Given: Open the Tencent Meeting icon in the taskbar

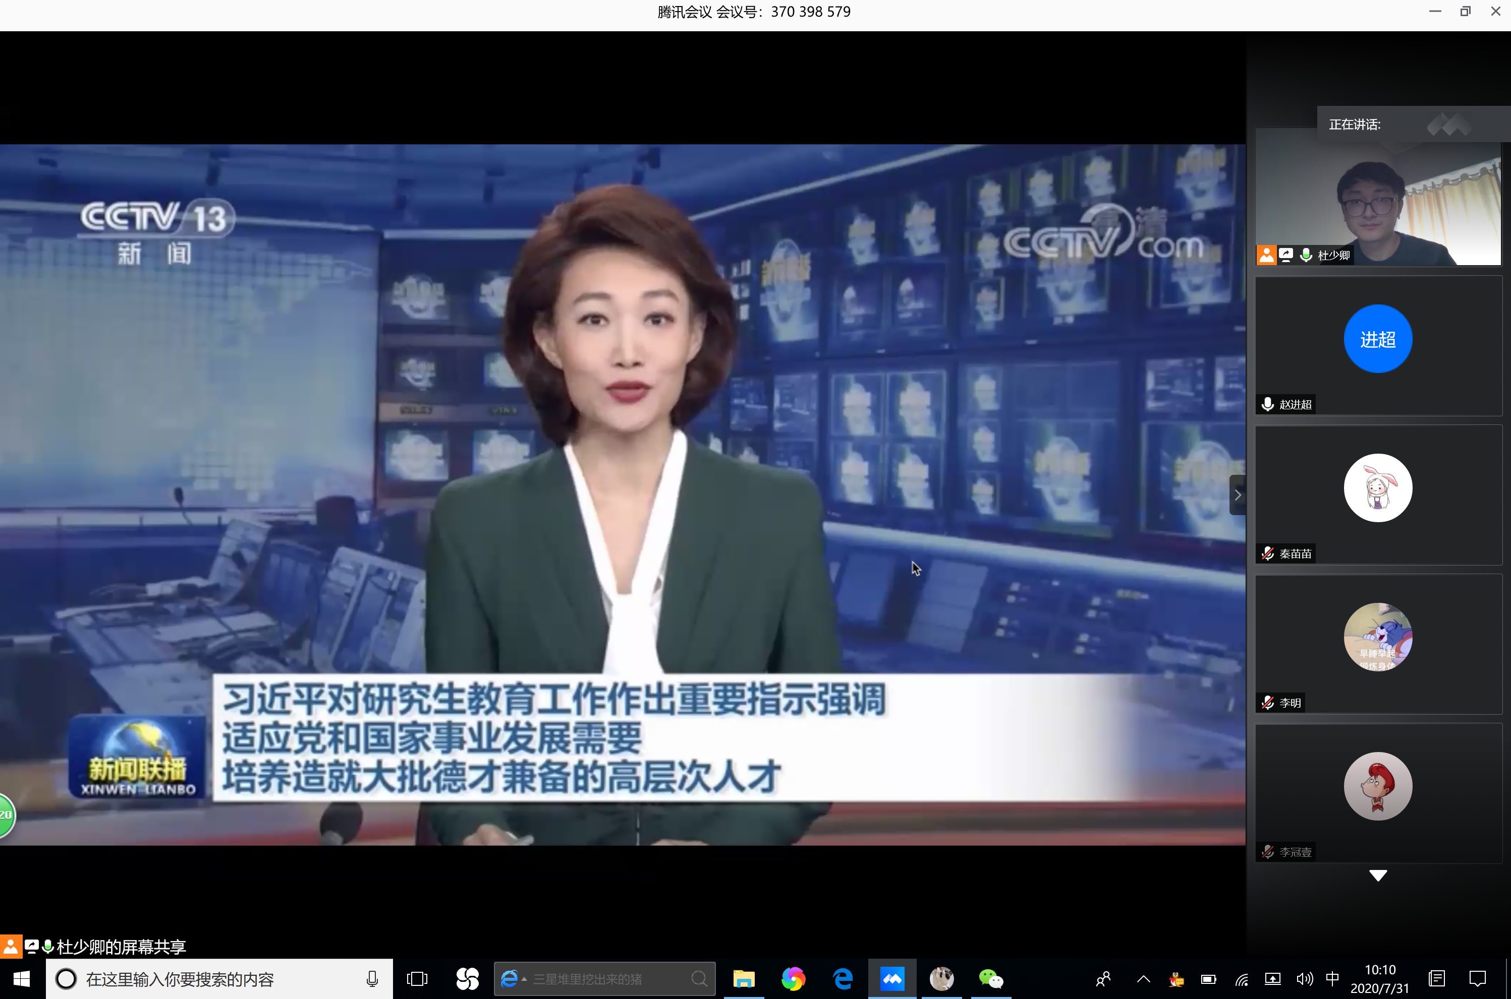Looking at the screenshot, I should 892,979.
